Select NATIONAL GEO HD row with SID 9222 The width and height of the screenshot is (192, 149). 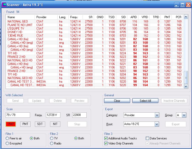94,60
